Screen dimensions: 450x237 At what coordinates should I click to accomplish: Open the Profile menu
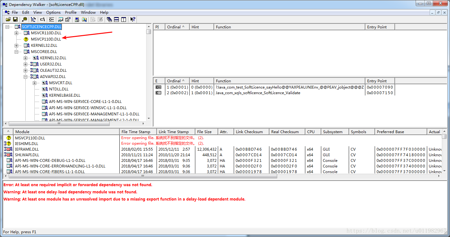[71, 12]
